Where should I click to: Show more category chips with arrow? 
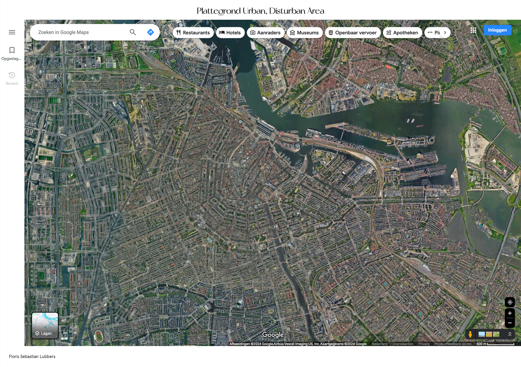click(445, 33)
